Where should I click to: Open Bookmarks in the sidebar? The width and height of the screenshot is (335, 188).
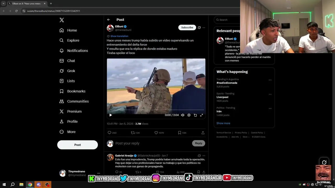pos(72,91)
